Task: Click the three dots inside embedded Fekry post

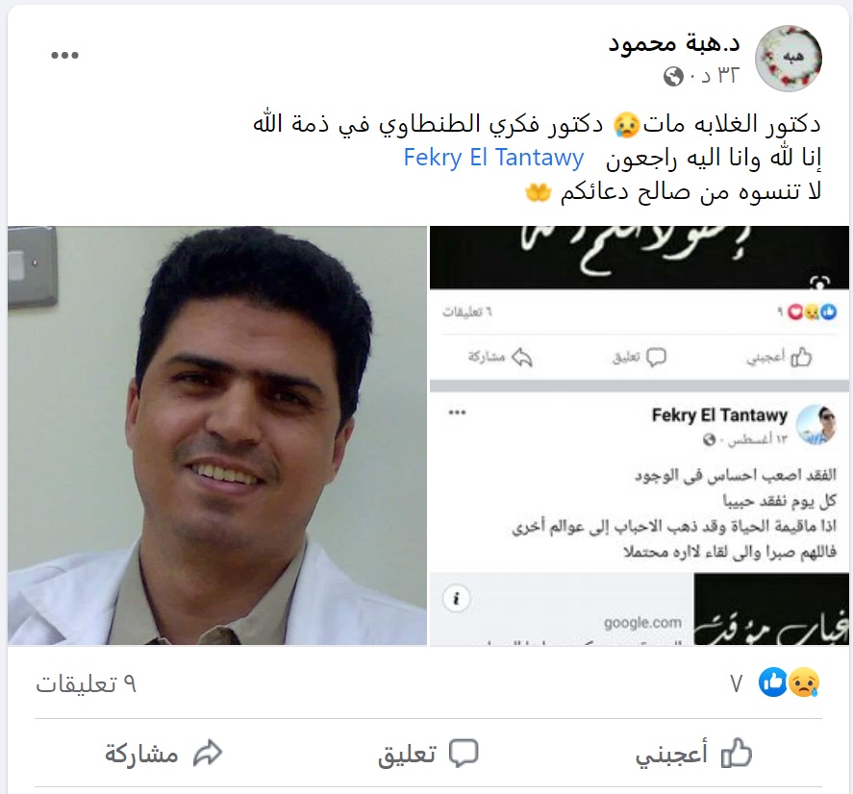Action: tap(457, 412)
